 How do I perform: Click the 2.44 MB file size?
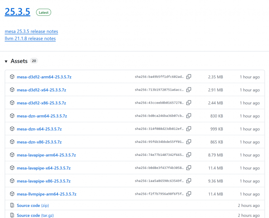click(x=216, y=103)
